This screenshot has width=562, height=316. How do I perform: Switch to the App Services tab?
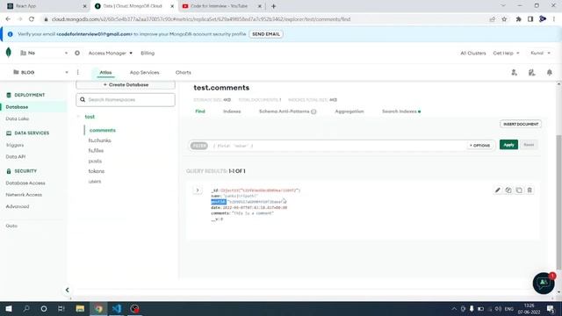pos(144,72)
